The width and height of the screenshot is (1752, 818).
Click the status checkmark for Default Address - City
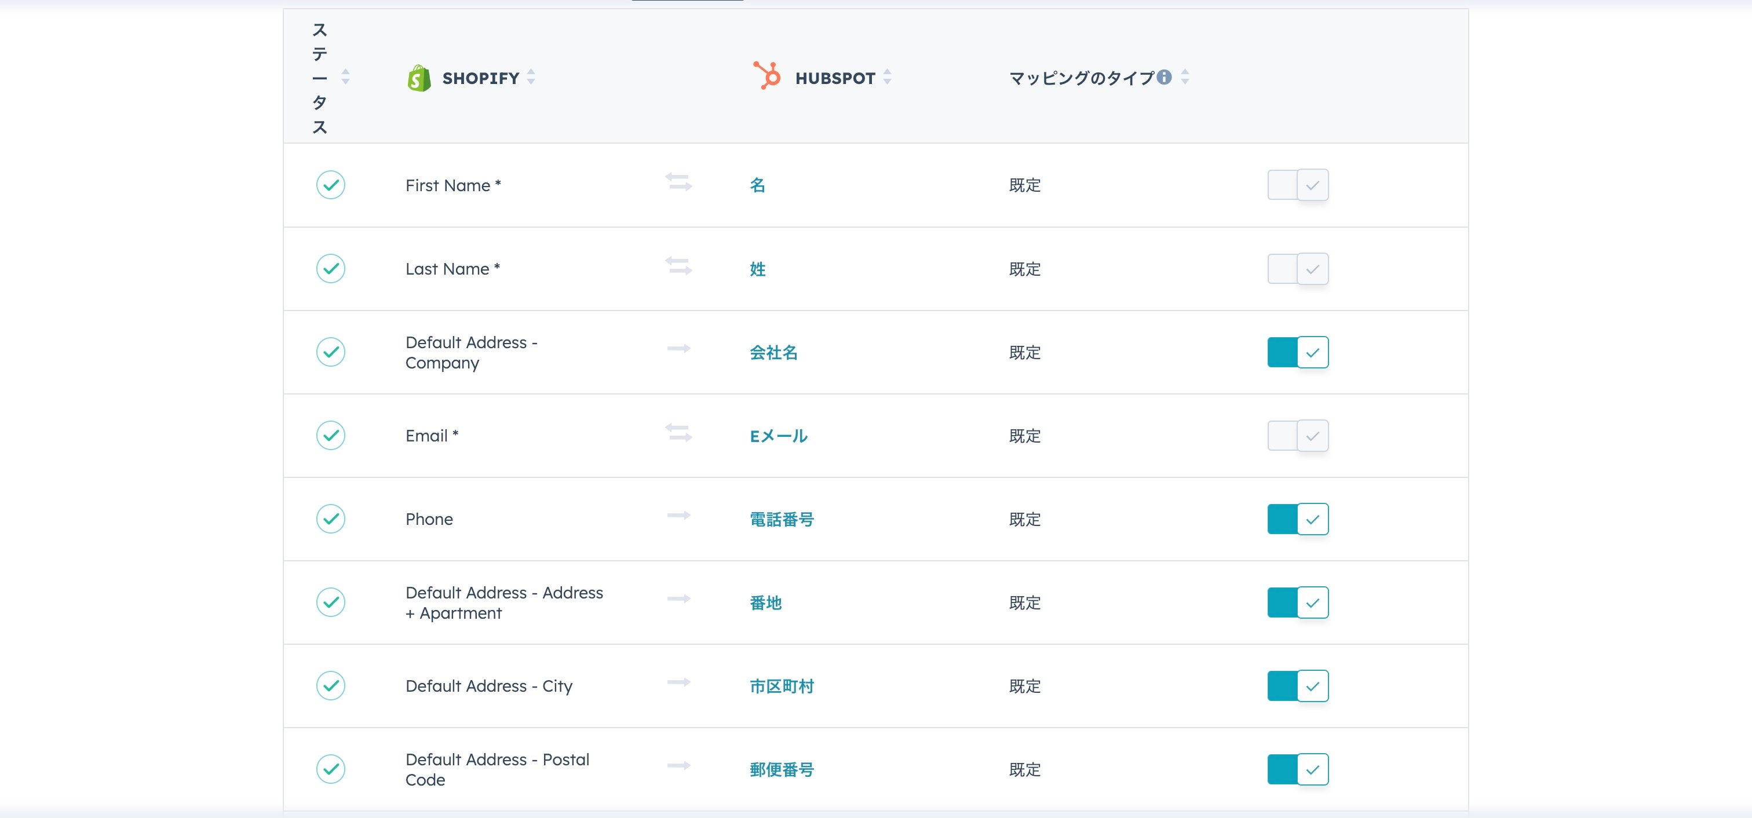point(331,685)
